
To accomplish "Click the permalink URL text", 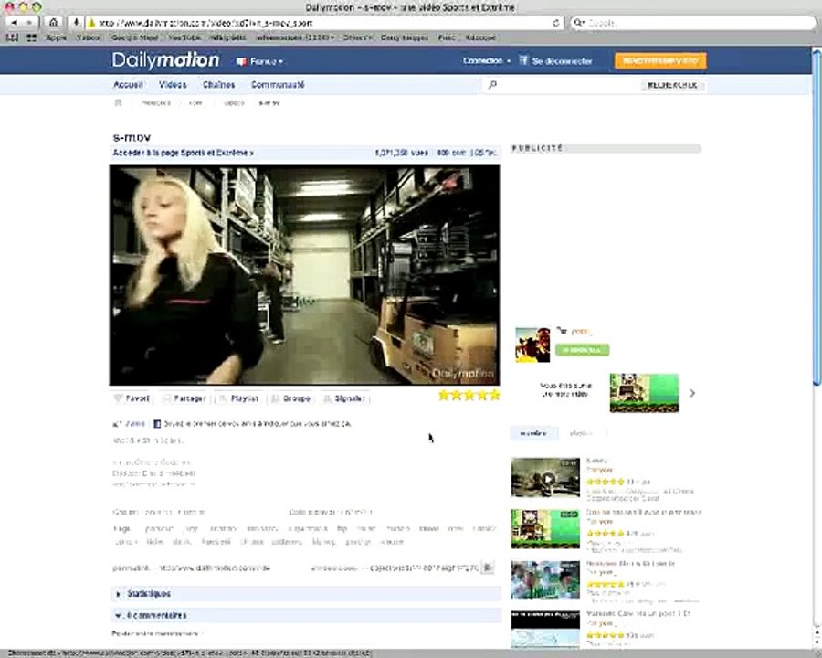I will pyautogui.click(x=215, y=568).
